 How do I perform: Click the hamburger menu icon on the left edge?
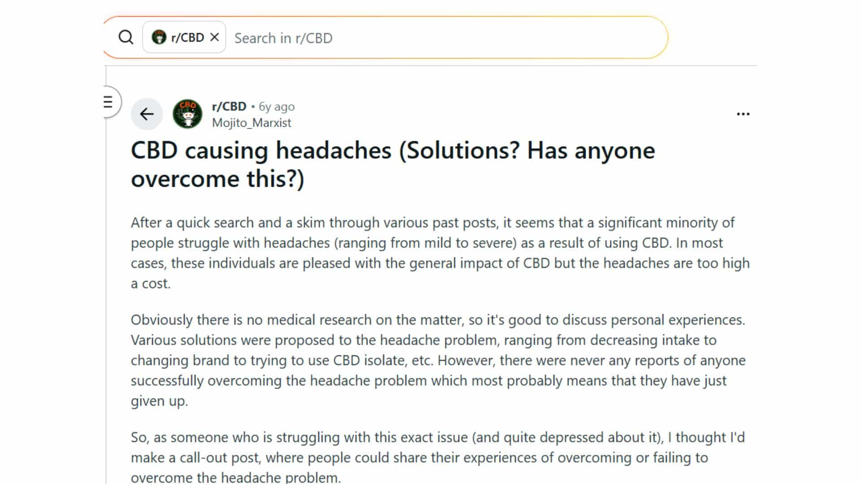point(108,101)
